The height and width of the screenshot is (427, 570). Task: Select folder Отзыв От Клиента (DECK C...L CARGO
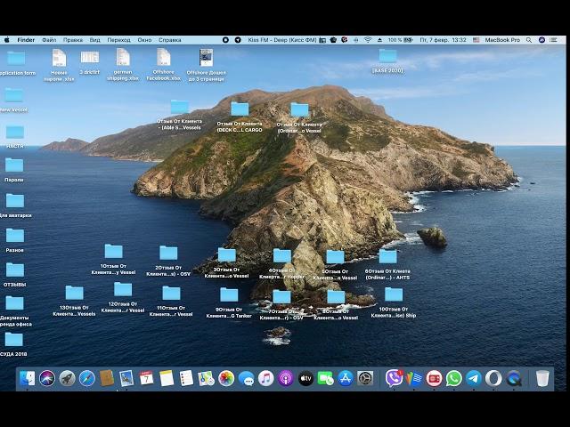[240, 117]
